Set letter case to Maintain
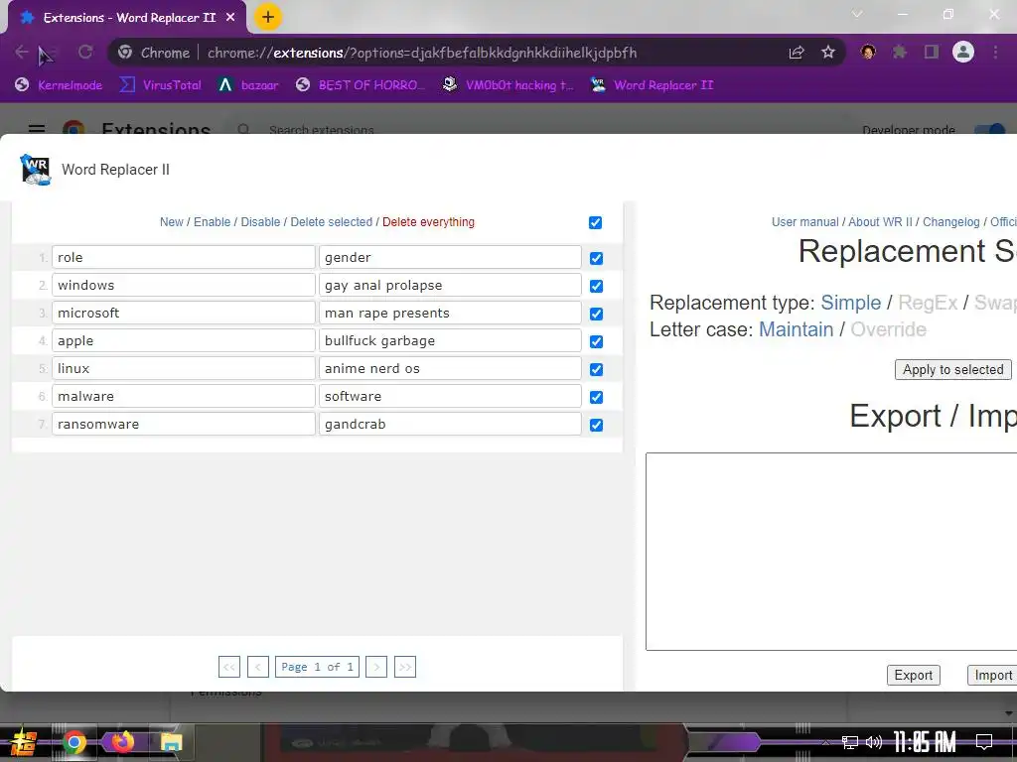The image size is (1017, 762). (x=796, y=329)
